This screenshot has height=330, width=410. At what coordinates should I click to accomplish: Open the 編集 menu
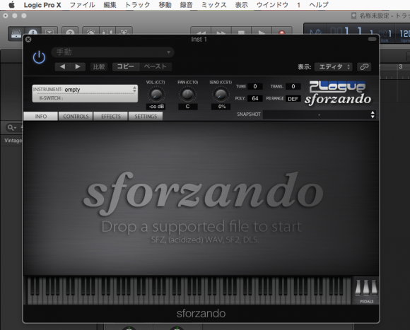[x=110, y=5]
